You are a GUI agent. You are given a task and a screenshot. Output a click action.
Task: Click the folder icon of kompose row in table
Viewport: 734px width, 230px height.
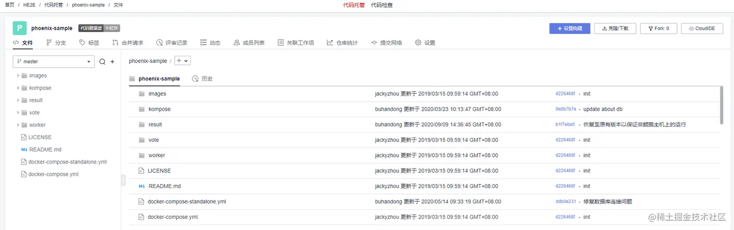[x=142, y=109]
